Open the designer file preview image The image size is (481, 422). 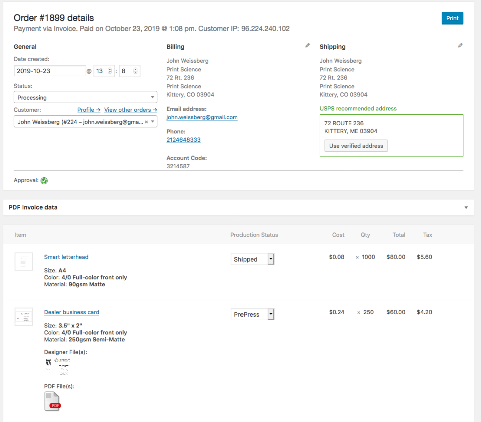pyautogui.click(x=57, y=366)
